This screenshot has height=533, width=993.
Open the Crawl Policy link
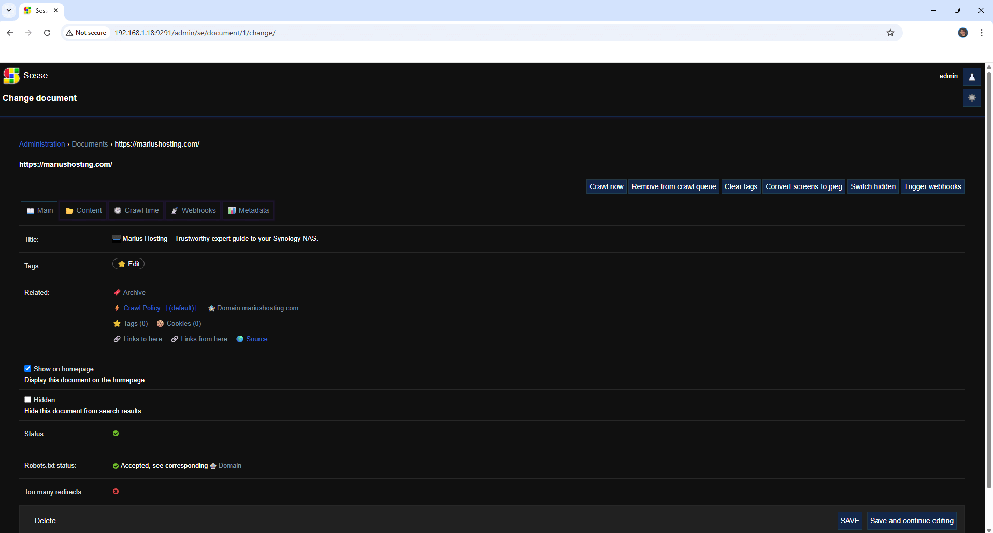pos(141,308)
